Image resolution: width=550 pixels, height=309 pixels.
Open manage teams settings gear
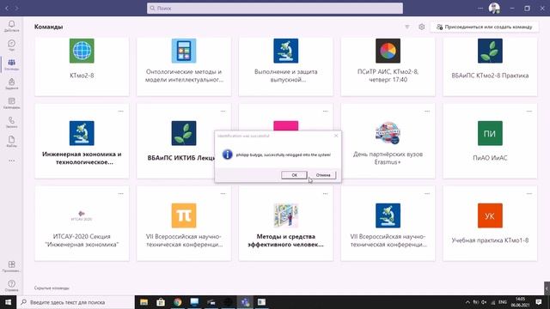coord(422,27)
